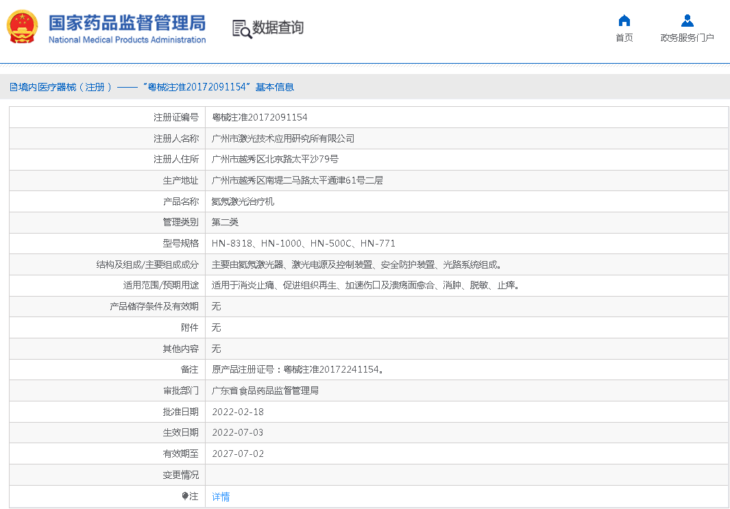Image resolution: width=730 pixels, height=509 pixels.
Task: Click the national emblem logo
Action: pyautogui.click(x=23, y=27)
